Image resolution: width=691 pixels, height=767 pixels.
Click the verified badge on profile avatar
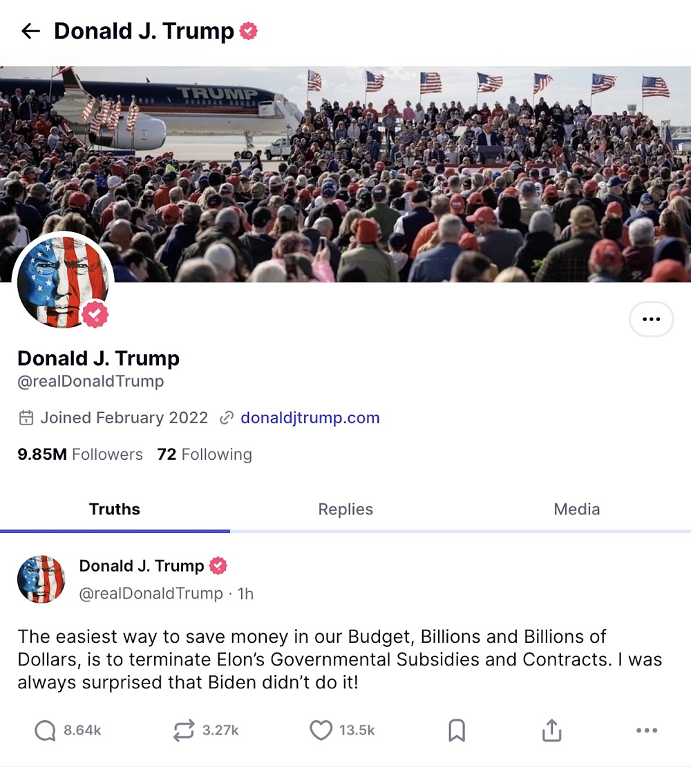[x=95, y=315]
